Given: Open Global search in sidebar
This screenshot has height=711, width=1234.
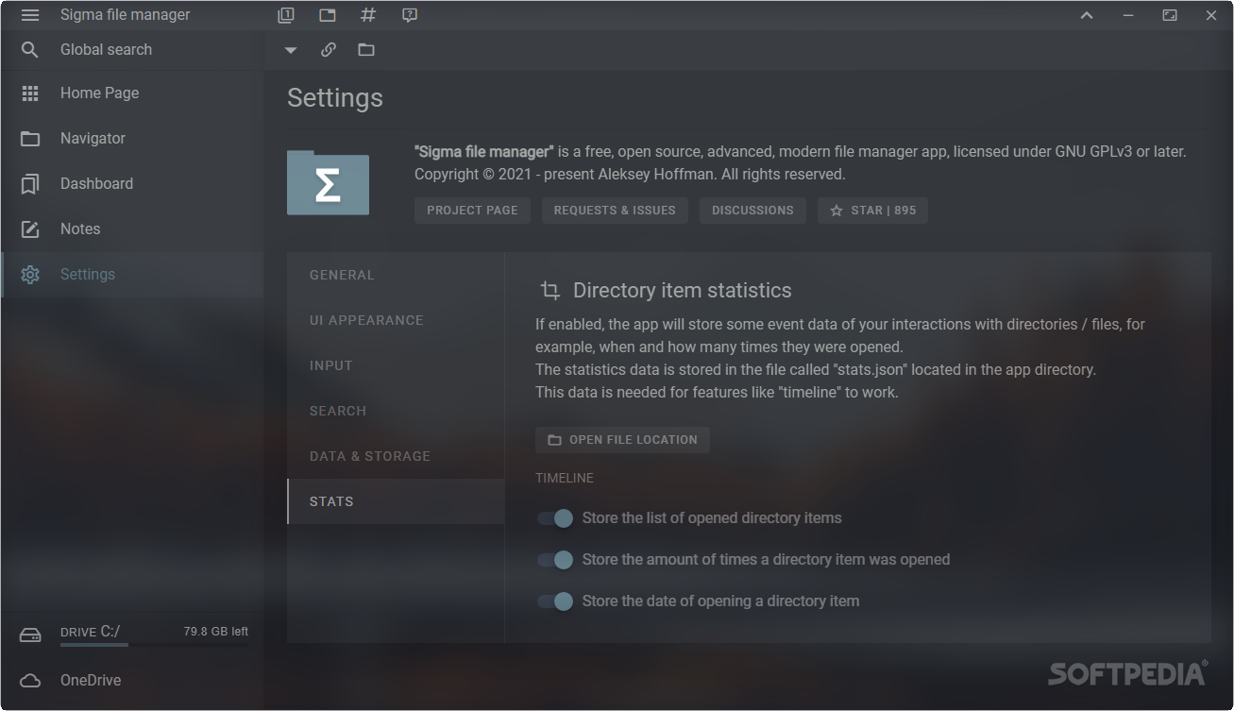Looking at the screenshot, I should tap(132, 50).
